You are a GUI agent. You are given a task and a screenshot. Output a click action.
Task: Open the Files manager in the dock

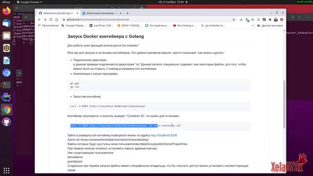tap(6, 36)
